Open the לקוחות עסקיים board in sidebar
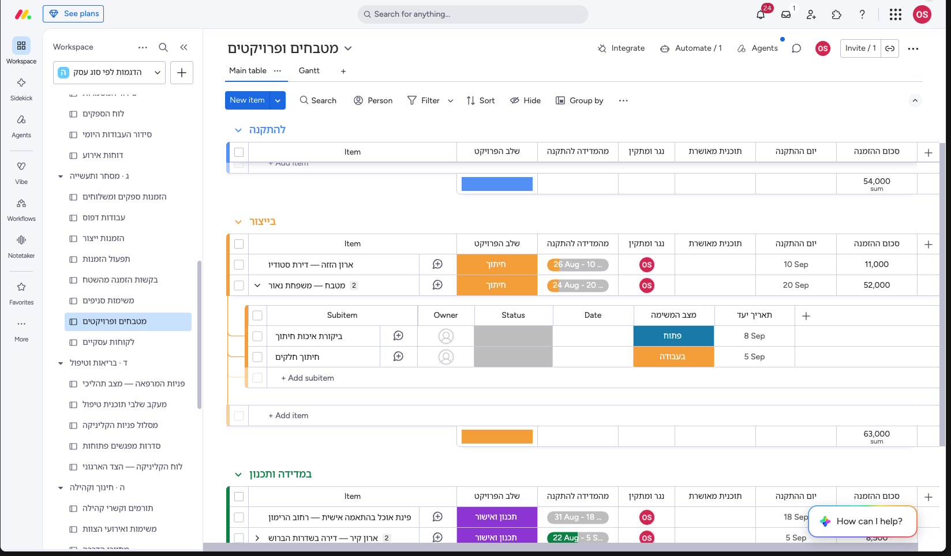The width and height of the screenshot is (951, 556). pyautogui.click(x=128, y=343)
